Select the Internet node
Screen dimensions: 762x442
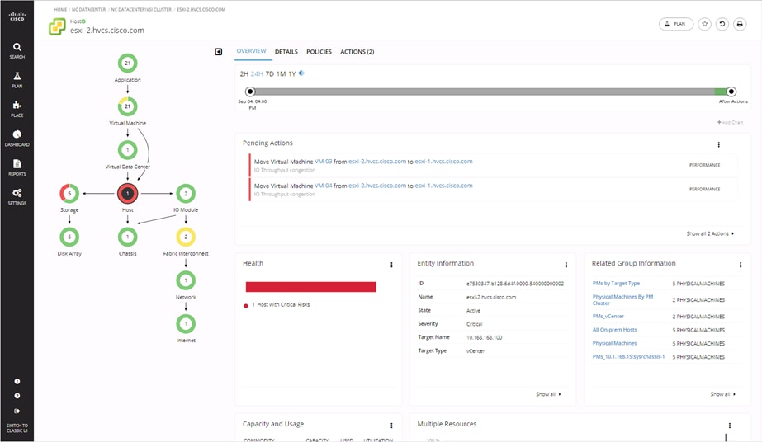(x=186, y=323)
